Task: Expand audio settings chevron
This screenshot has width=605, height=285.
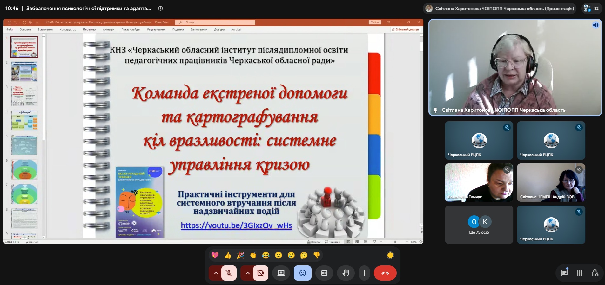Action: pyautogui.click(x=216, y=273)
